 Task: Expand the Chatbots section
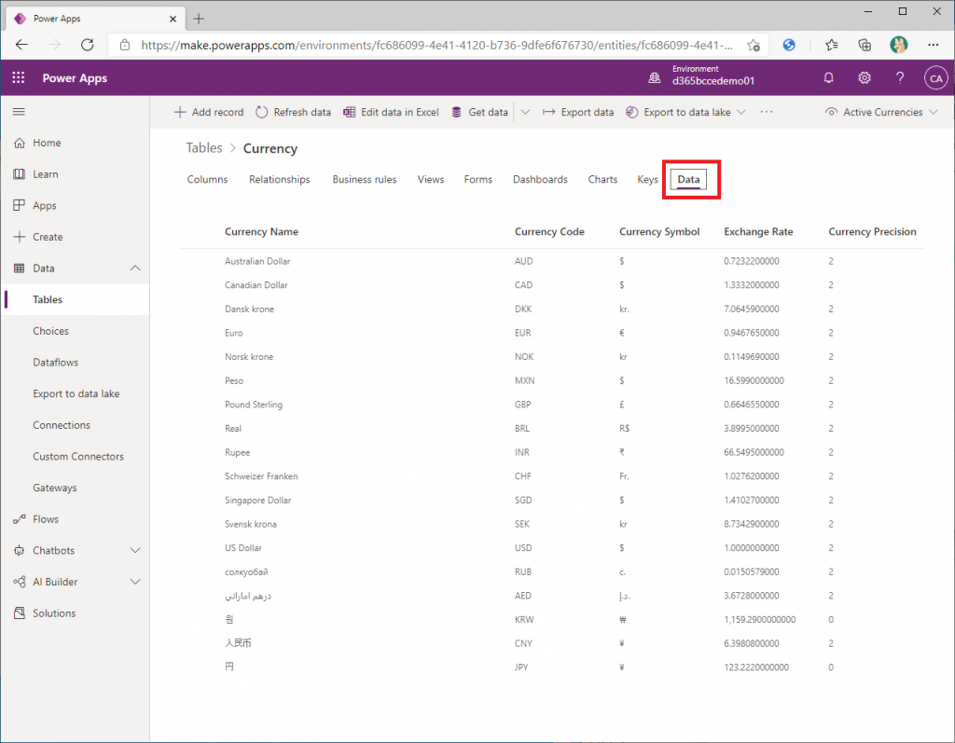135,551
